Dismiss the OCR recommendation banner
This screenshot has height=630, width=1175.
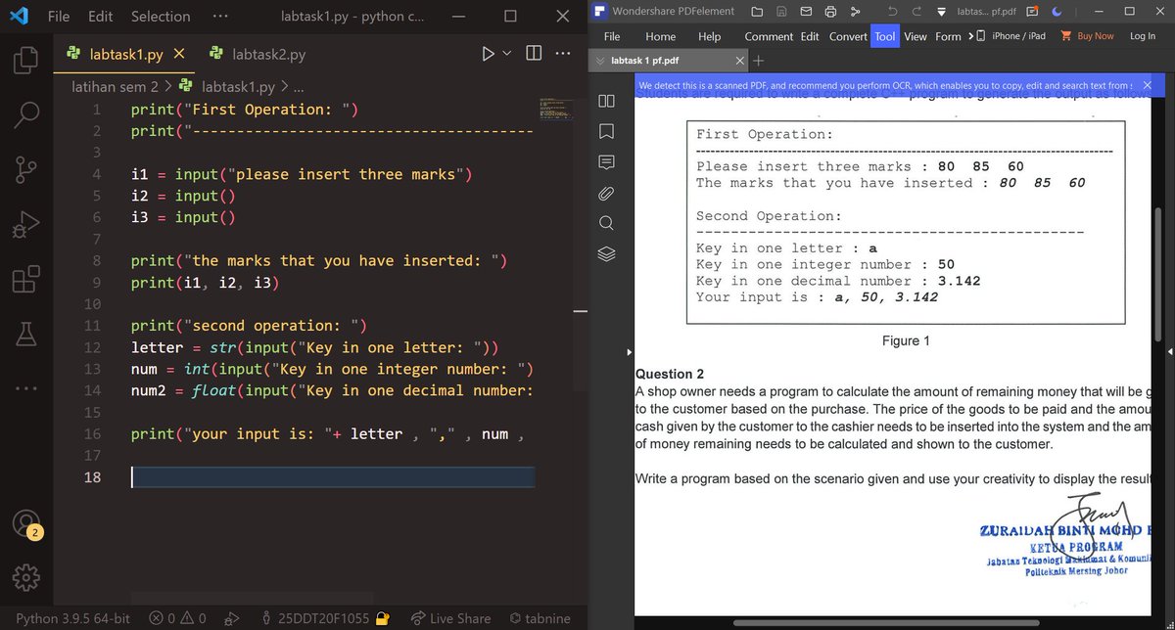point(1148,86)
